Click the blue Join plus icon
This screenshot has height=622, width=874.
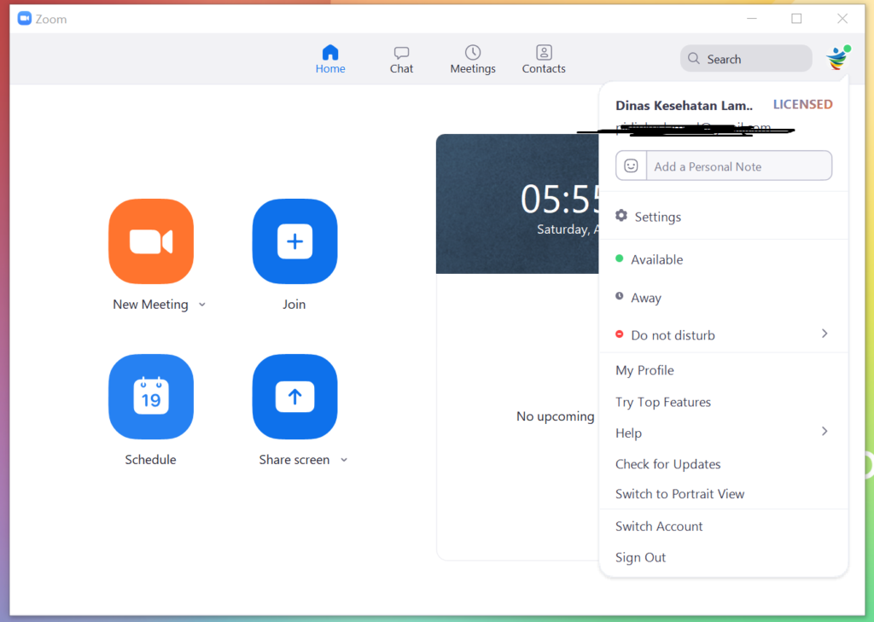[x=294, y=241]
